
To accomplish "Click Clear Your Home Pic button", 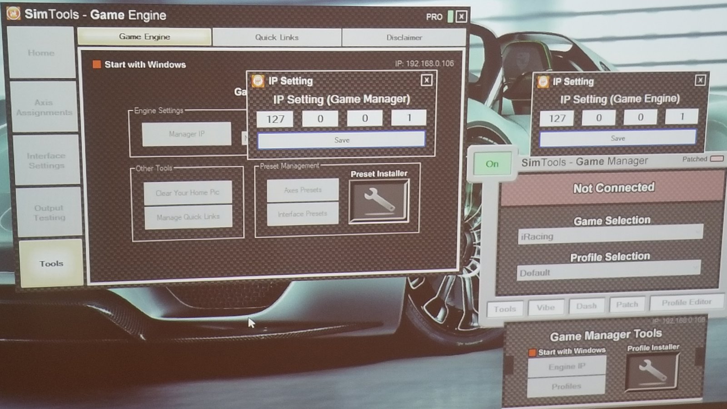I will (x=188, y=193).
